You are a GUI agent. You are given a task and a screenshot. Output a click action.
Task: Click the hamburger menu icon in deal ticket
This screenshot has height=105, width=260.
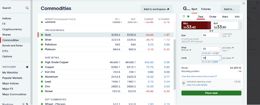(184, 16)
